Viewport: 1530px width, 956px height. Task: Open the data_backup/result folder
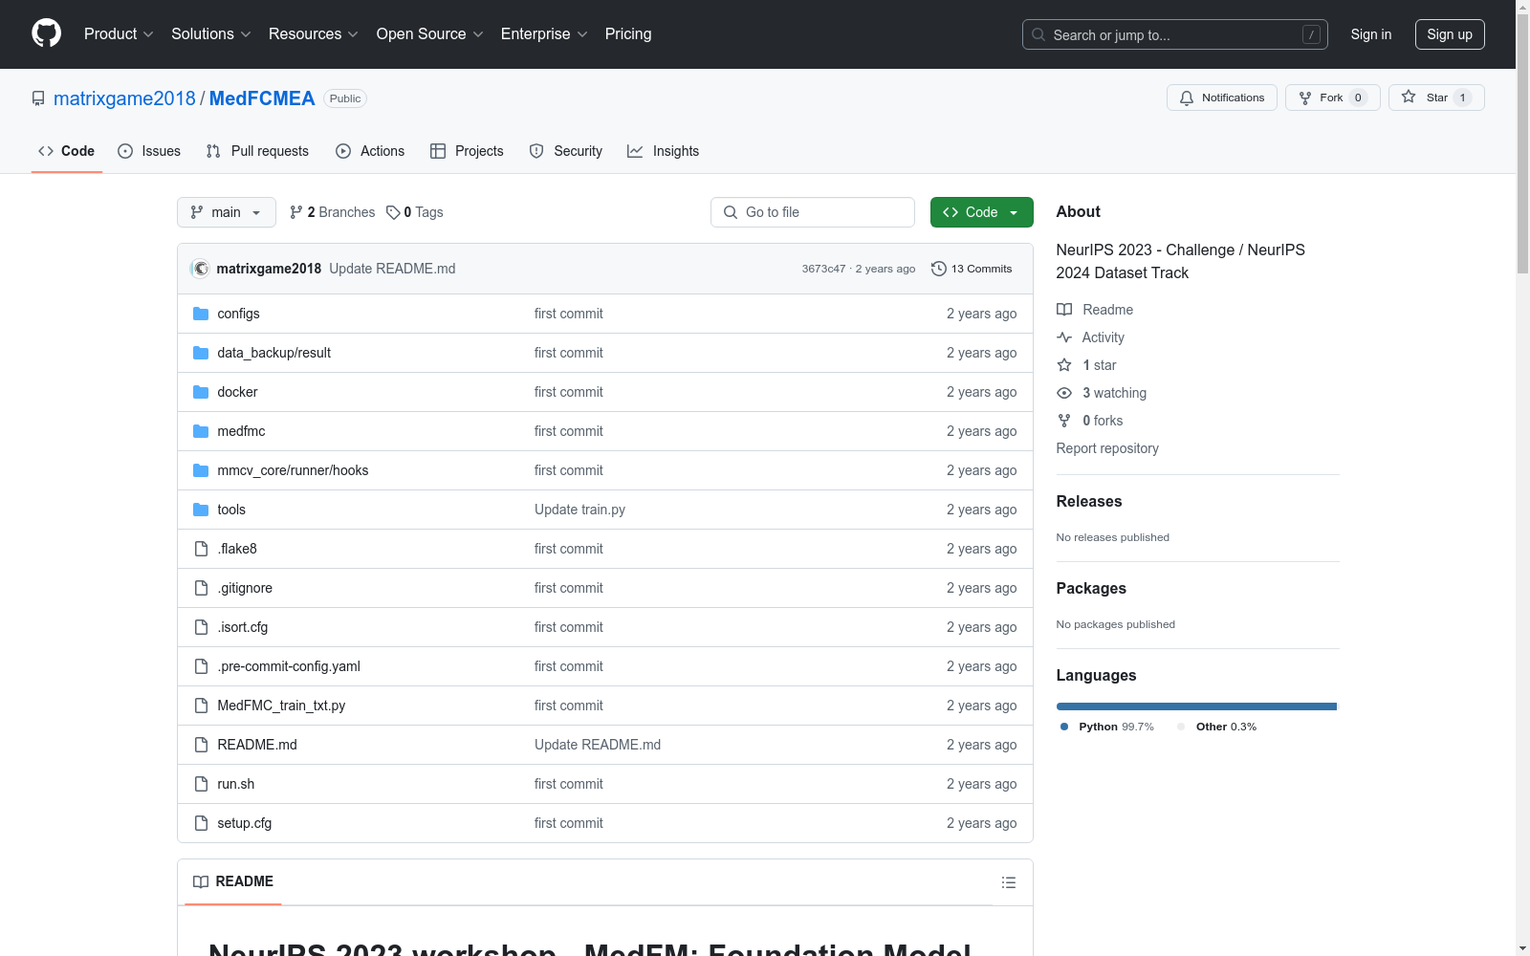[x=274, y=353]
